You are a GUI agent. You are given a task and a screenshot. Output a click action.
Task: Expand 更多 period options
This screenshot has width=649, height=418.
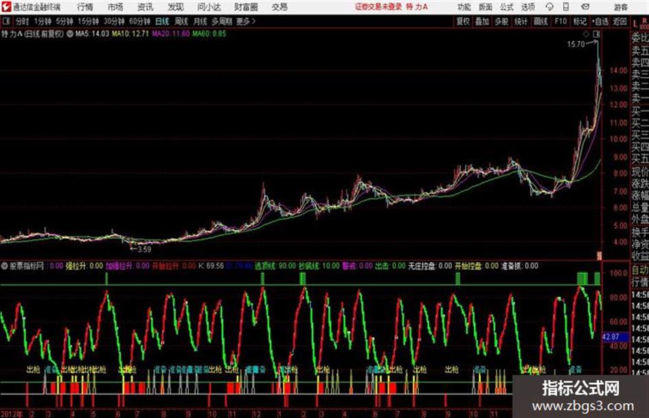pyautogui.click(x=246, y=21)
